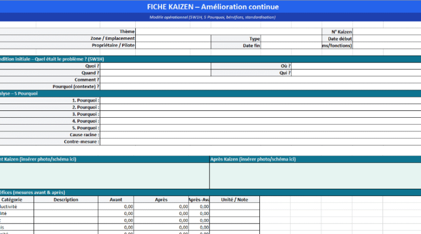The width and height of the screenshot is (421, 234).
Task: Click the '1. Pourquoi :' answer cell
Action: click(260, 100)
